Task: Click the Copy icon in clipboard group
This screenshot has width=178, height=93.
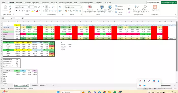Action: (10, 9)
